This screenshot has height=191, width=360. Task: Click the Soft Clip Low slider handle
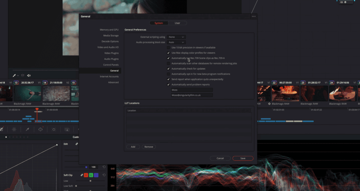pos(90,181)
